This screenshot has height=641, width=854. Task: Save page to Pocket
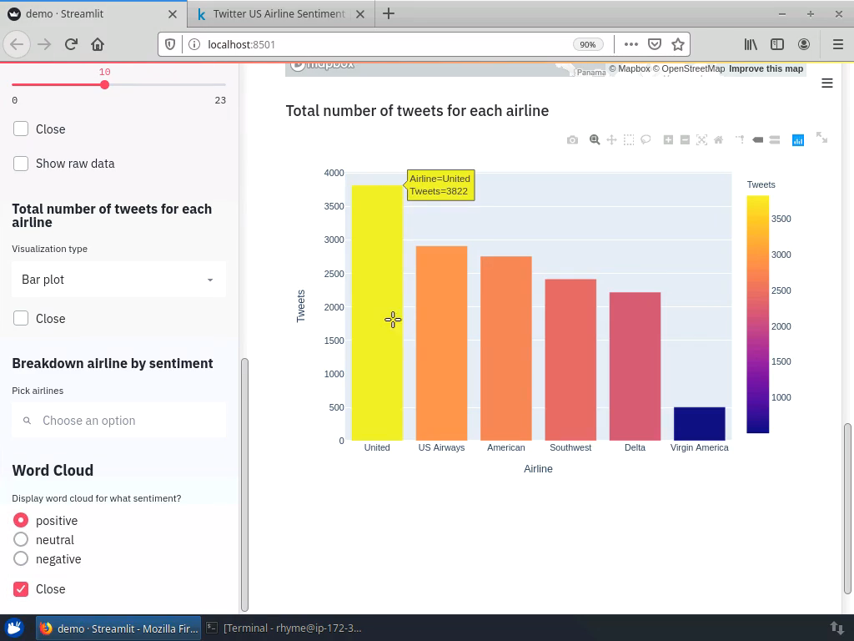tap(654, 44)
